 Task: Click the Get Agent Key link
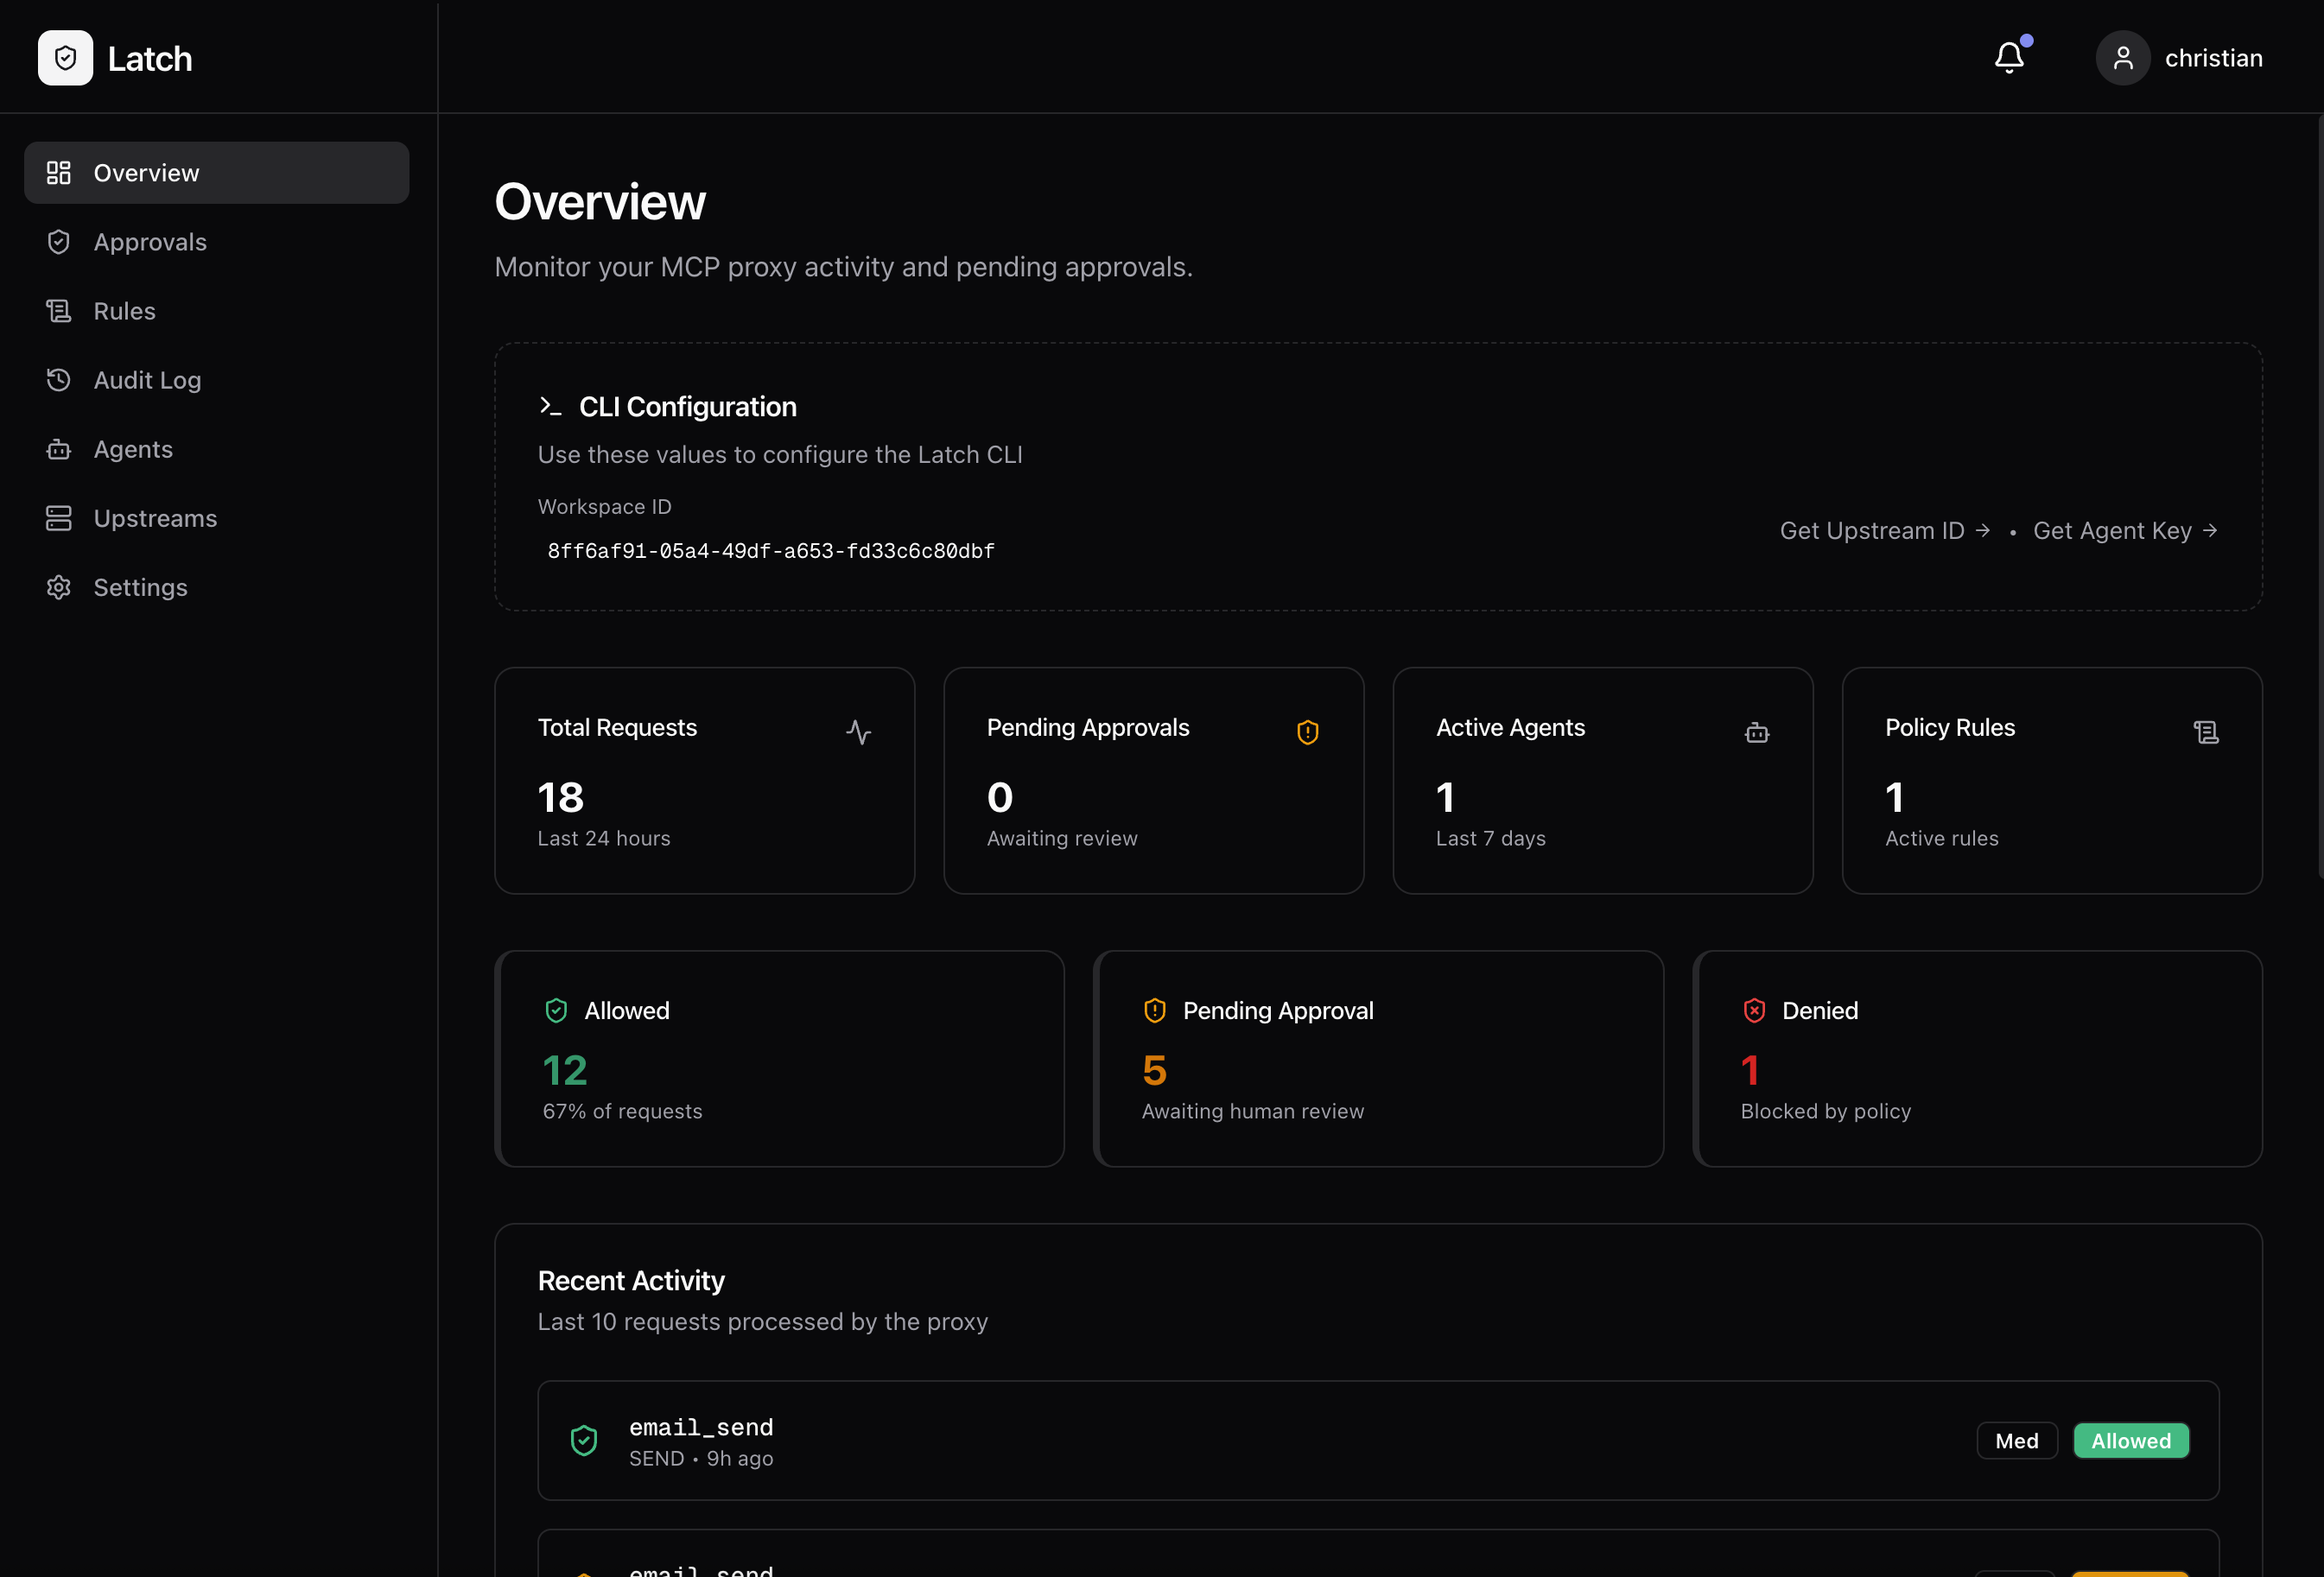(x=2121, y=530)
